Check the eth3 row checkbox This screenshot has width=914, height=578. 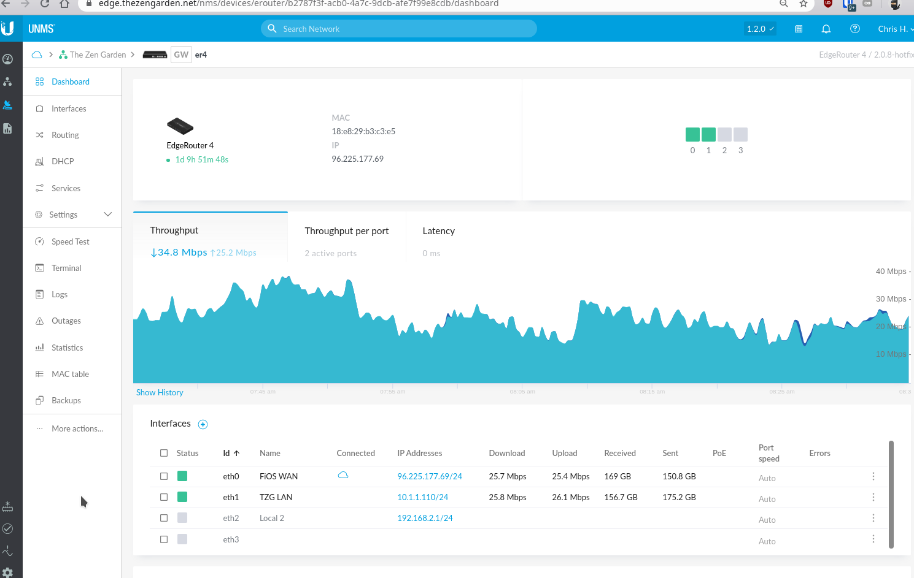coord(164,539)
